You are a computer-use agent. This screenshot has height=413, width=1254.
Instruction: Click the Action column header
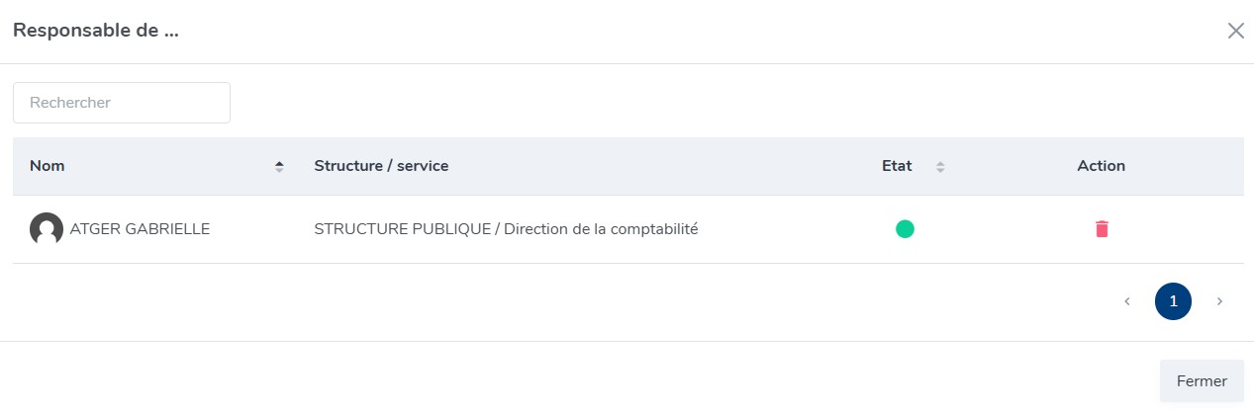[x=1101, y=166]
